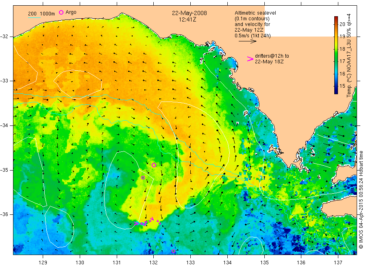This screenshot has height=268, width=366.
Task: Click the dark red top of color bar
Action: tap(336, 18)
